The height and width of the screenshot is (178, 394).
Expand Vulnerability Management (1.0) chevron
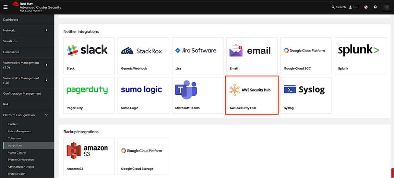(46, 80)
